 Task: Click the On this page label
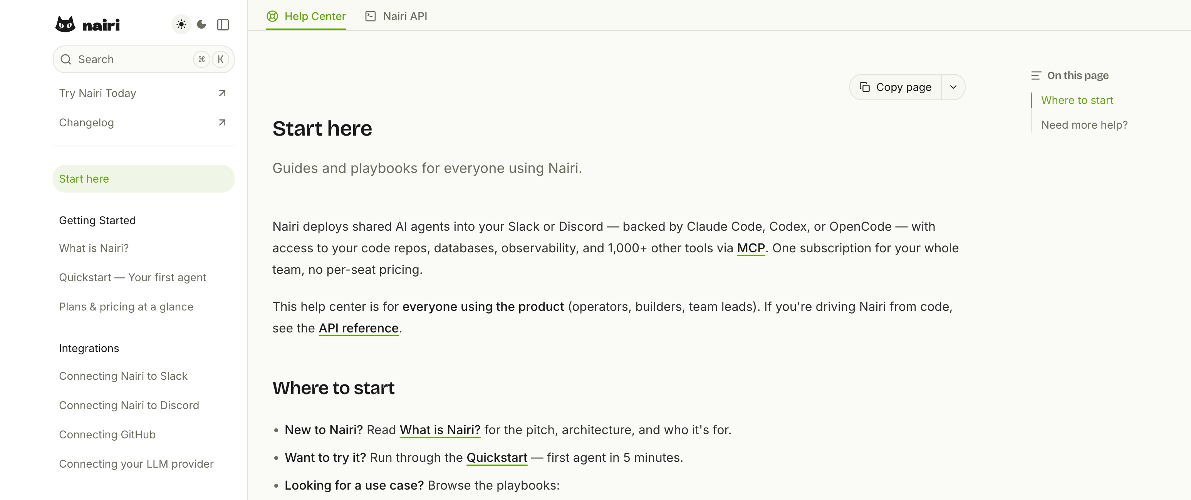click(x=1078, y=76)
